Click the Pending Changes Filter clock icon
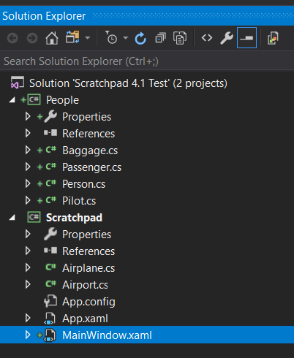 click(111, 37)
